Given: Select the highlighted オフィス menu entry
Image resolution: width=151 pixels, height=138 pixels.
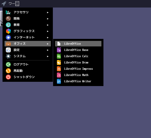Looking at the screenshot, I should 28,44.
